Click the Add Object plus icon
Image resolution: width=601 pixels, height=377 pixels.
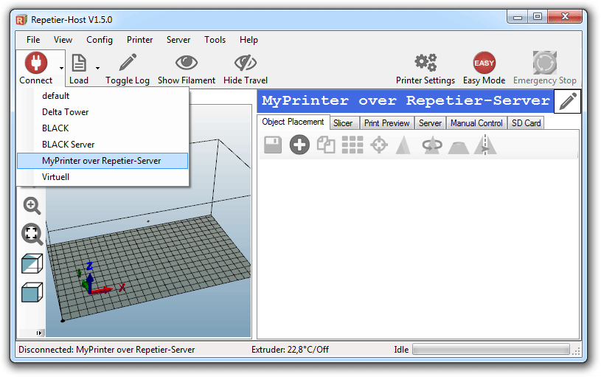(x=299, y=145)
